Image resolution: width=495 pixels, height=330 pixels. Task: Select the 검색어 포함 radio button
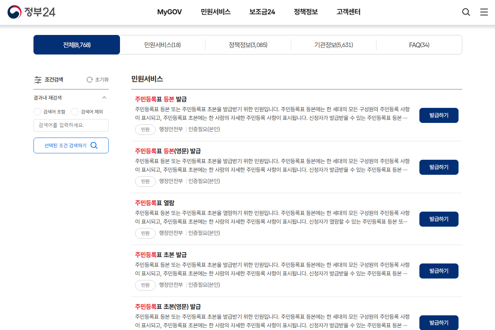coord(37,112)
